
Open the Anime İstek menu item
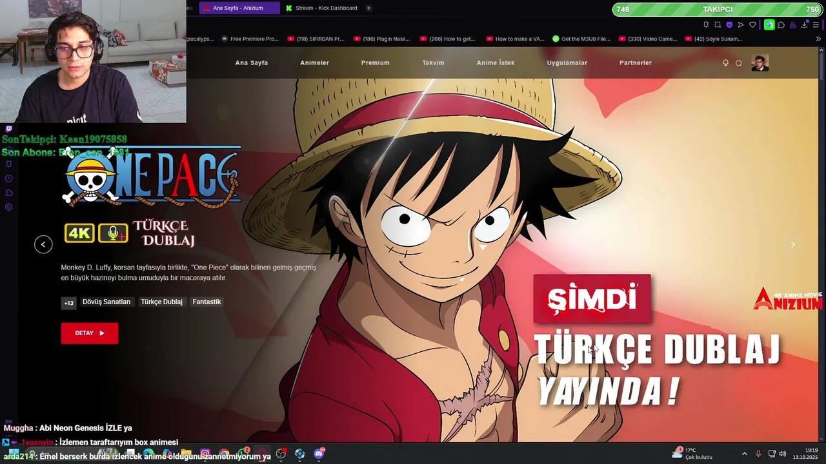pos(496,63)
